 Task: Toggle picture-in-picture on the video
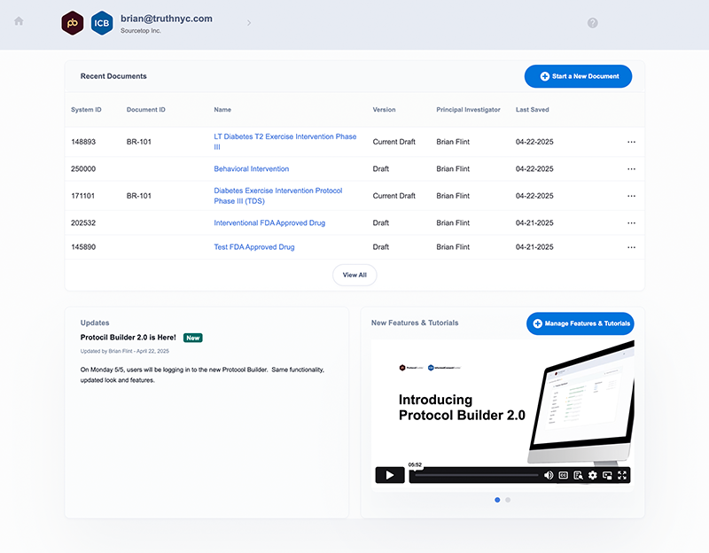tap(607, 475)
